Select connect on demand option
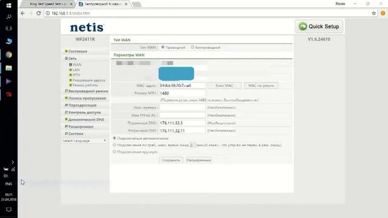This screenshot has width=388, height=218. tap(115, 145)
